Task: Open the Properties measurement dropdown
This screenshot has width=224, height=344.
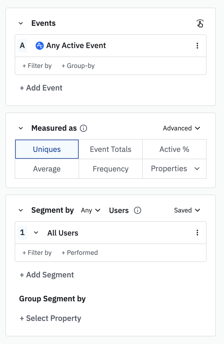Action: coord(174,169)
